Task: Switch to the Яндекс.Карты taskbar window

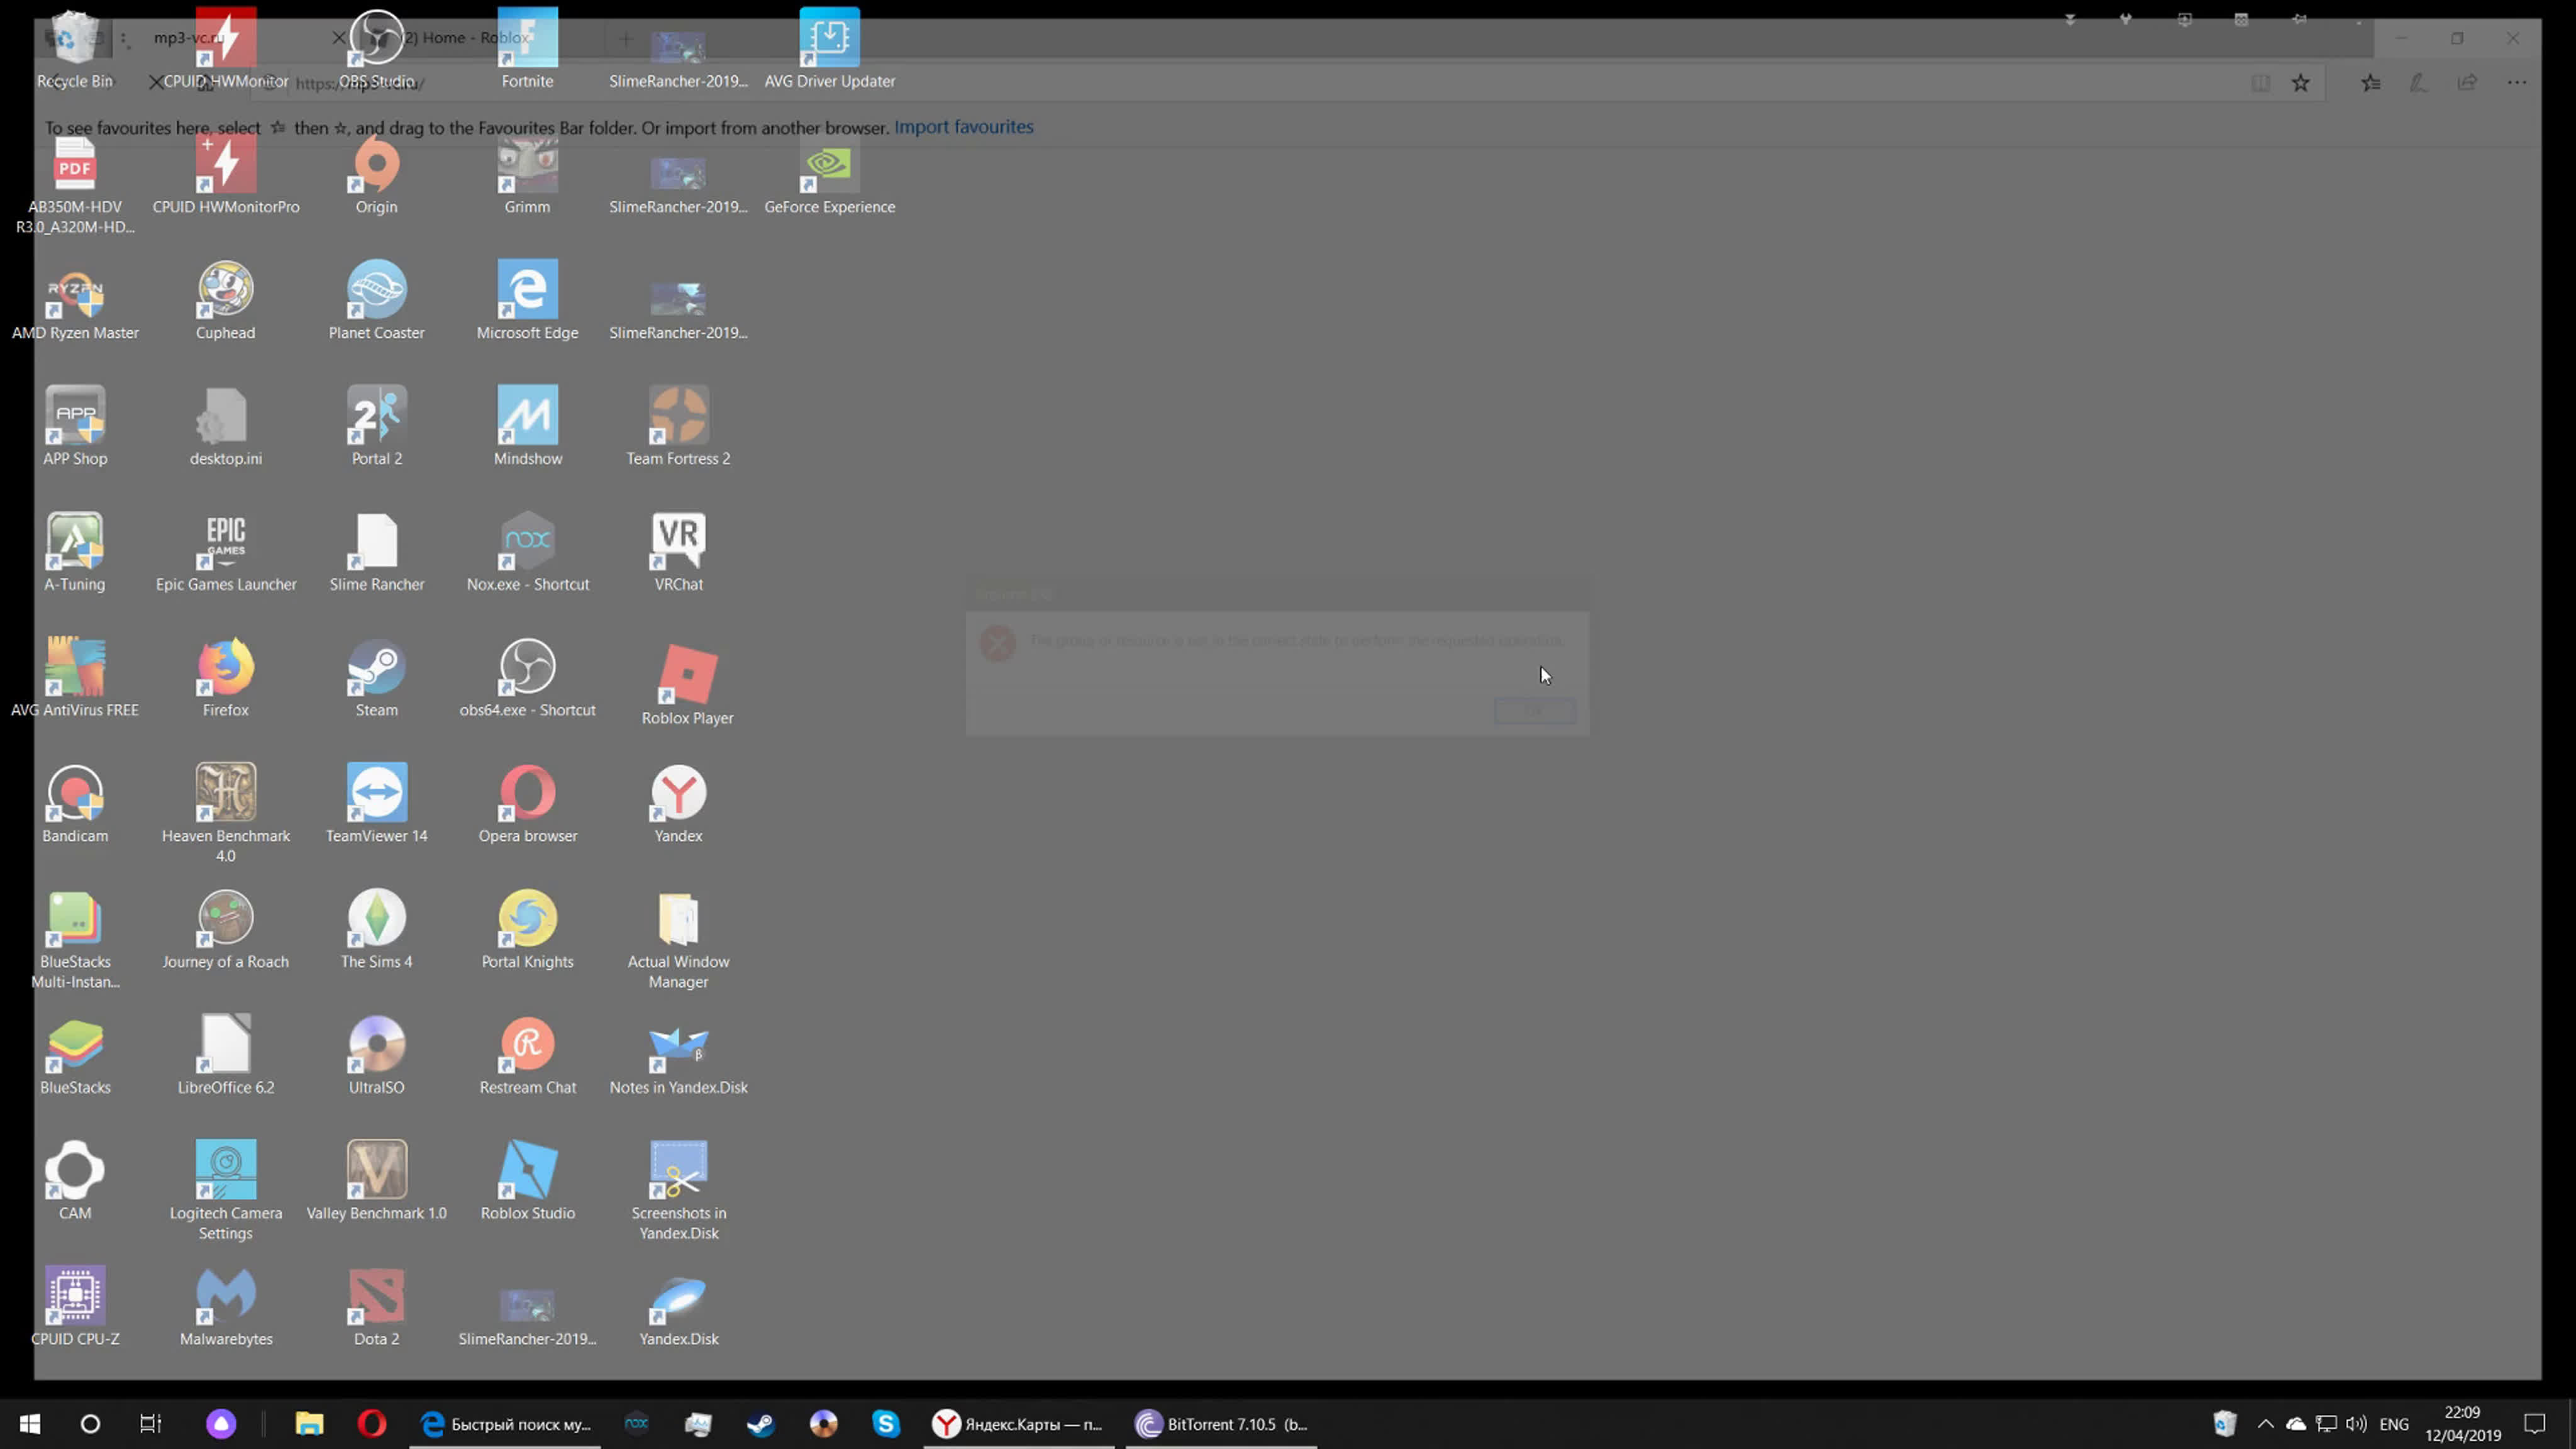Action: [x=1018, y=1424]
